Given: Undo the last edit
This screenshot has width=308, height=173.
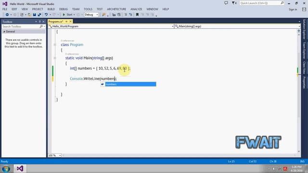Looking at the screenshot, I should click(x=46, y=15).
